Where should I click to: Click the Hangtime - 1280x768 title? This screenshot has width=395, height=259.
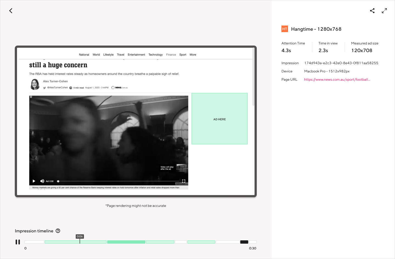tap(316, 29)
